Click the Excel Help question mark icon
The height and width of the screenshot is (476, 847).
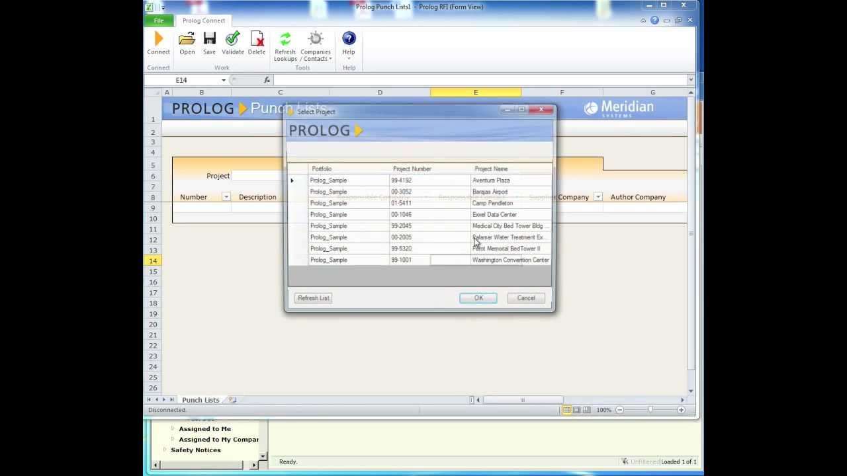pyautogui.click(x=654, y=20)
